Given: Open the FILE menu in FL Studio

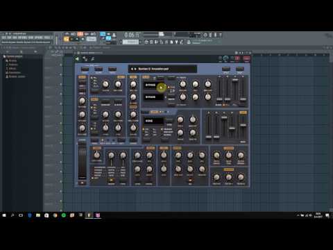Looking at the screenshot, I should (4, 37).
